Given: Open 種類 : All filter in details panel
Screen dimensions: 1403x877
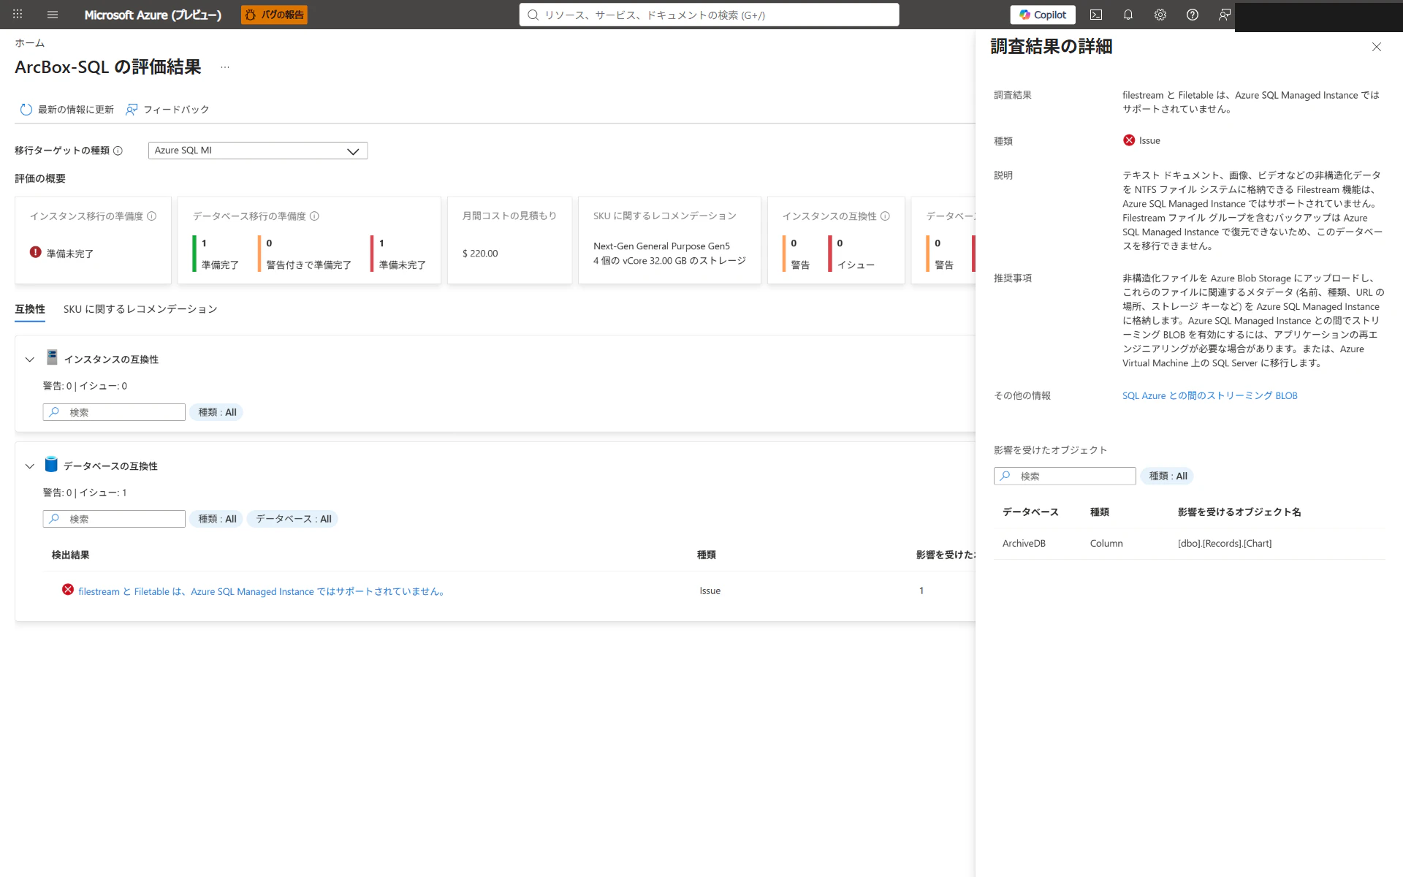Looking at the screenshot, I should click(1168, 477).
